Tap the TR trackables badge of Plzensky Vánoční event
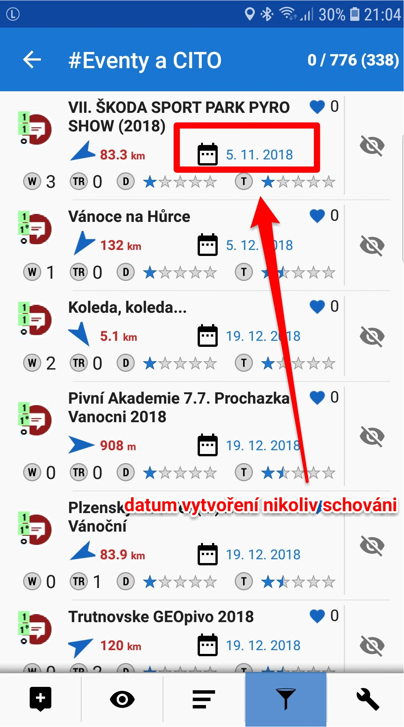404x727 pixels. 79,582
